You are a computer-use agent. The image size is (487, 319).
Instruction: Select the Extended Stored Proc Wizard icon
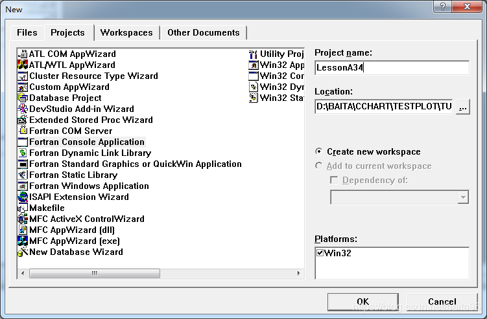(23, 120)
